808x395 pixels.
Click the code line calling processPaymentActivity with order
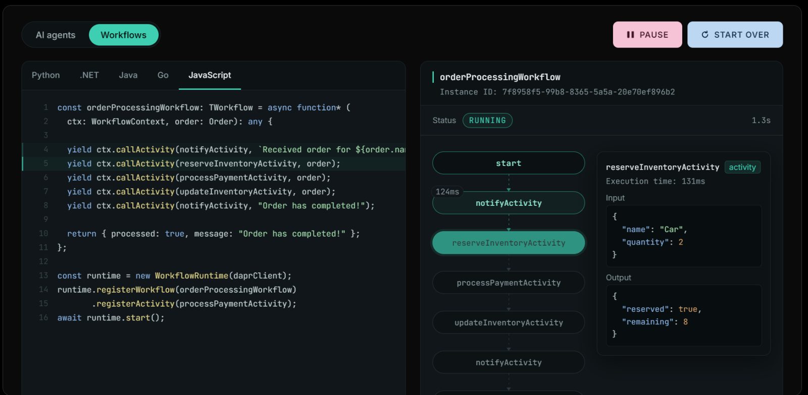pos(199,178)
